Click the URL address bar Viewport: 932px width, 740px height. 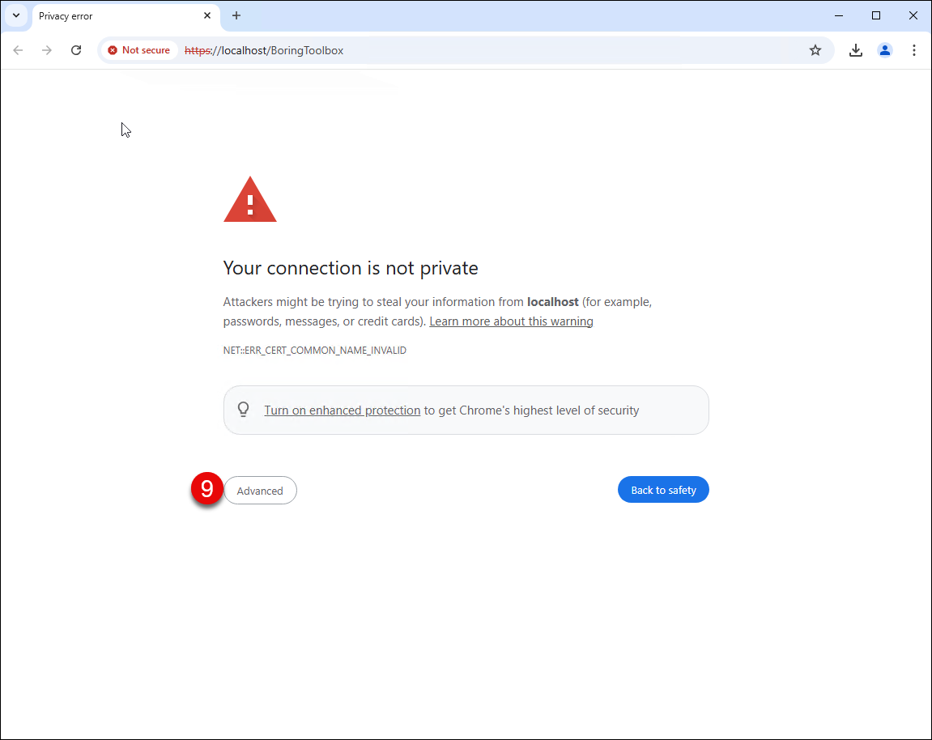click(x=493, y=50)
